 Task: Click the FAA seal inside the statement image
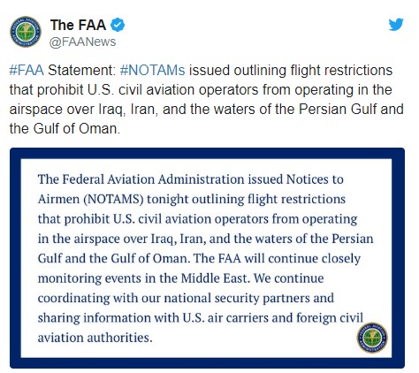[x=372, y=337]
